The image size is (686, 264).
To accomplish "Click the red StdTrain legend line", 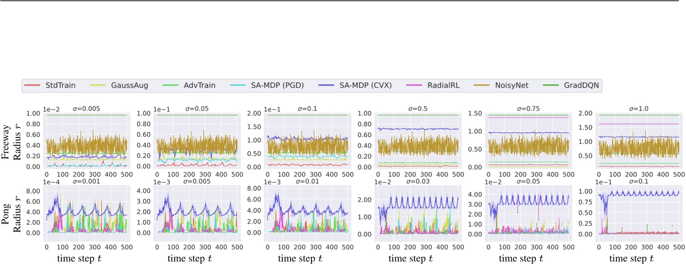I will click(x=34, y=85).
